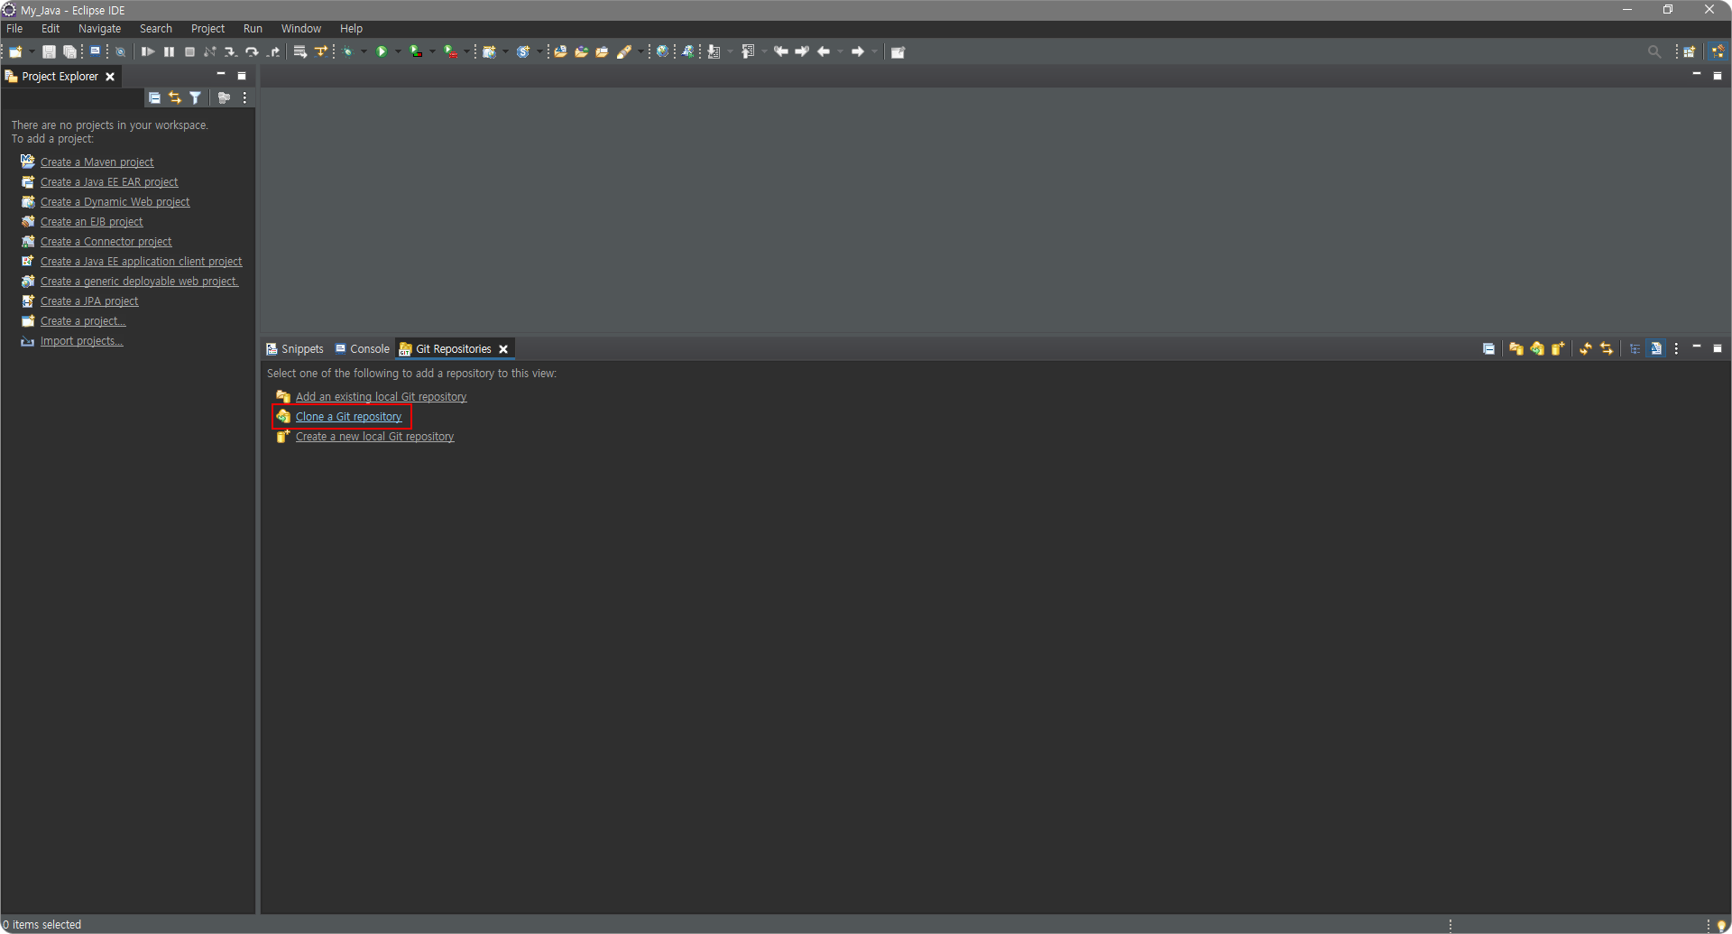Click Create a Maven project link
1732x934 pixels.
pyautogui.click(x=97, y=162)
